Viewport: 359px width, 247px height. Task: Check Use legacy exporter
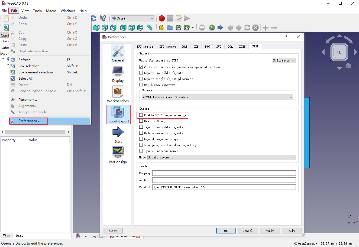point(141,84)
